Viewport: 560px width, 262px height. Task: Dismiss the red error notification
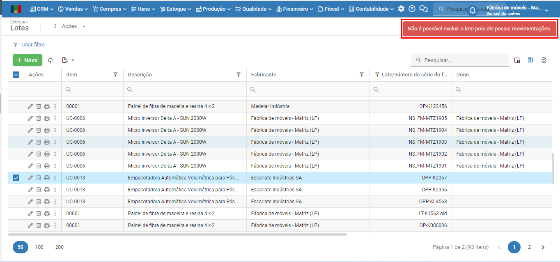(x=480, y=29)
